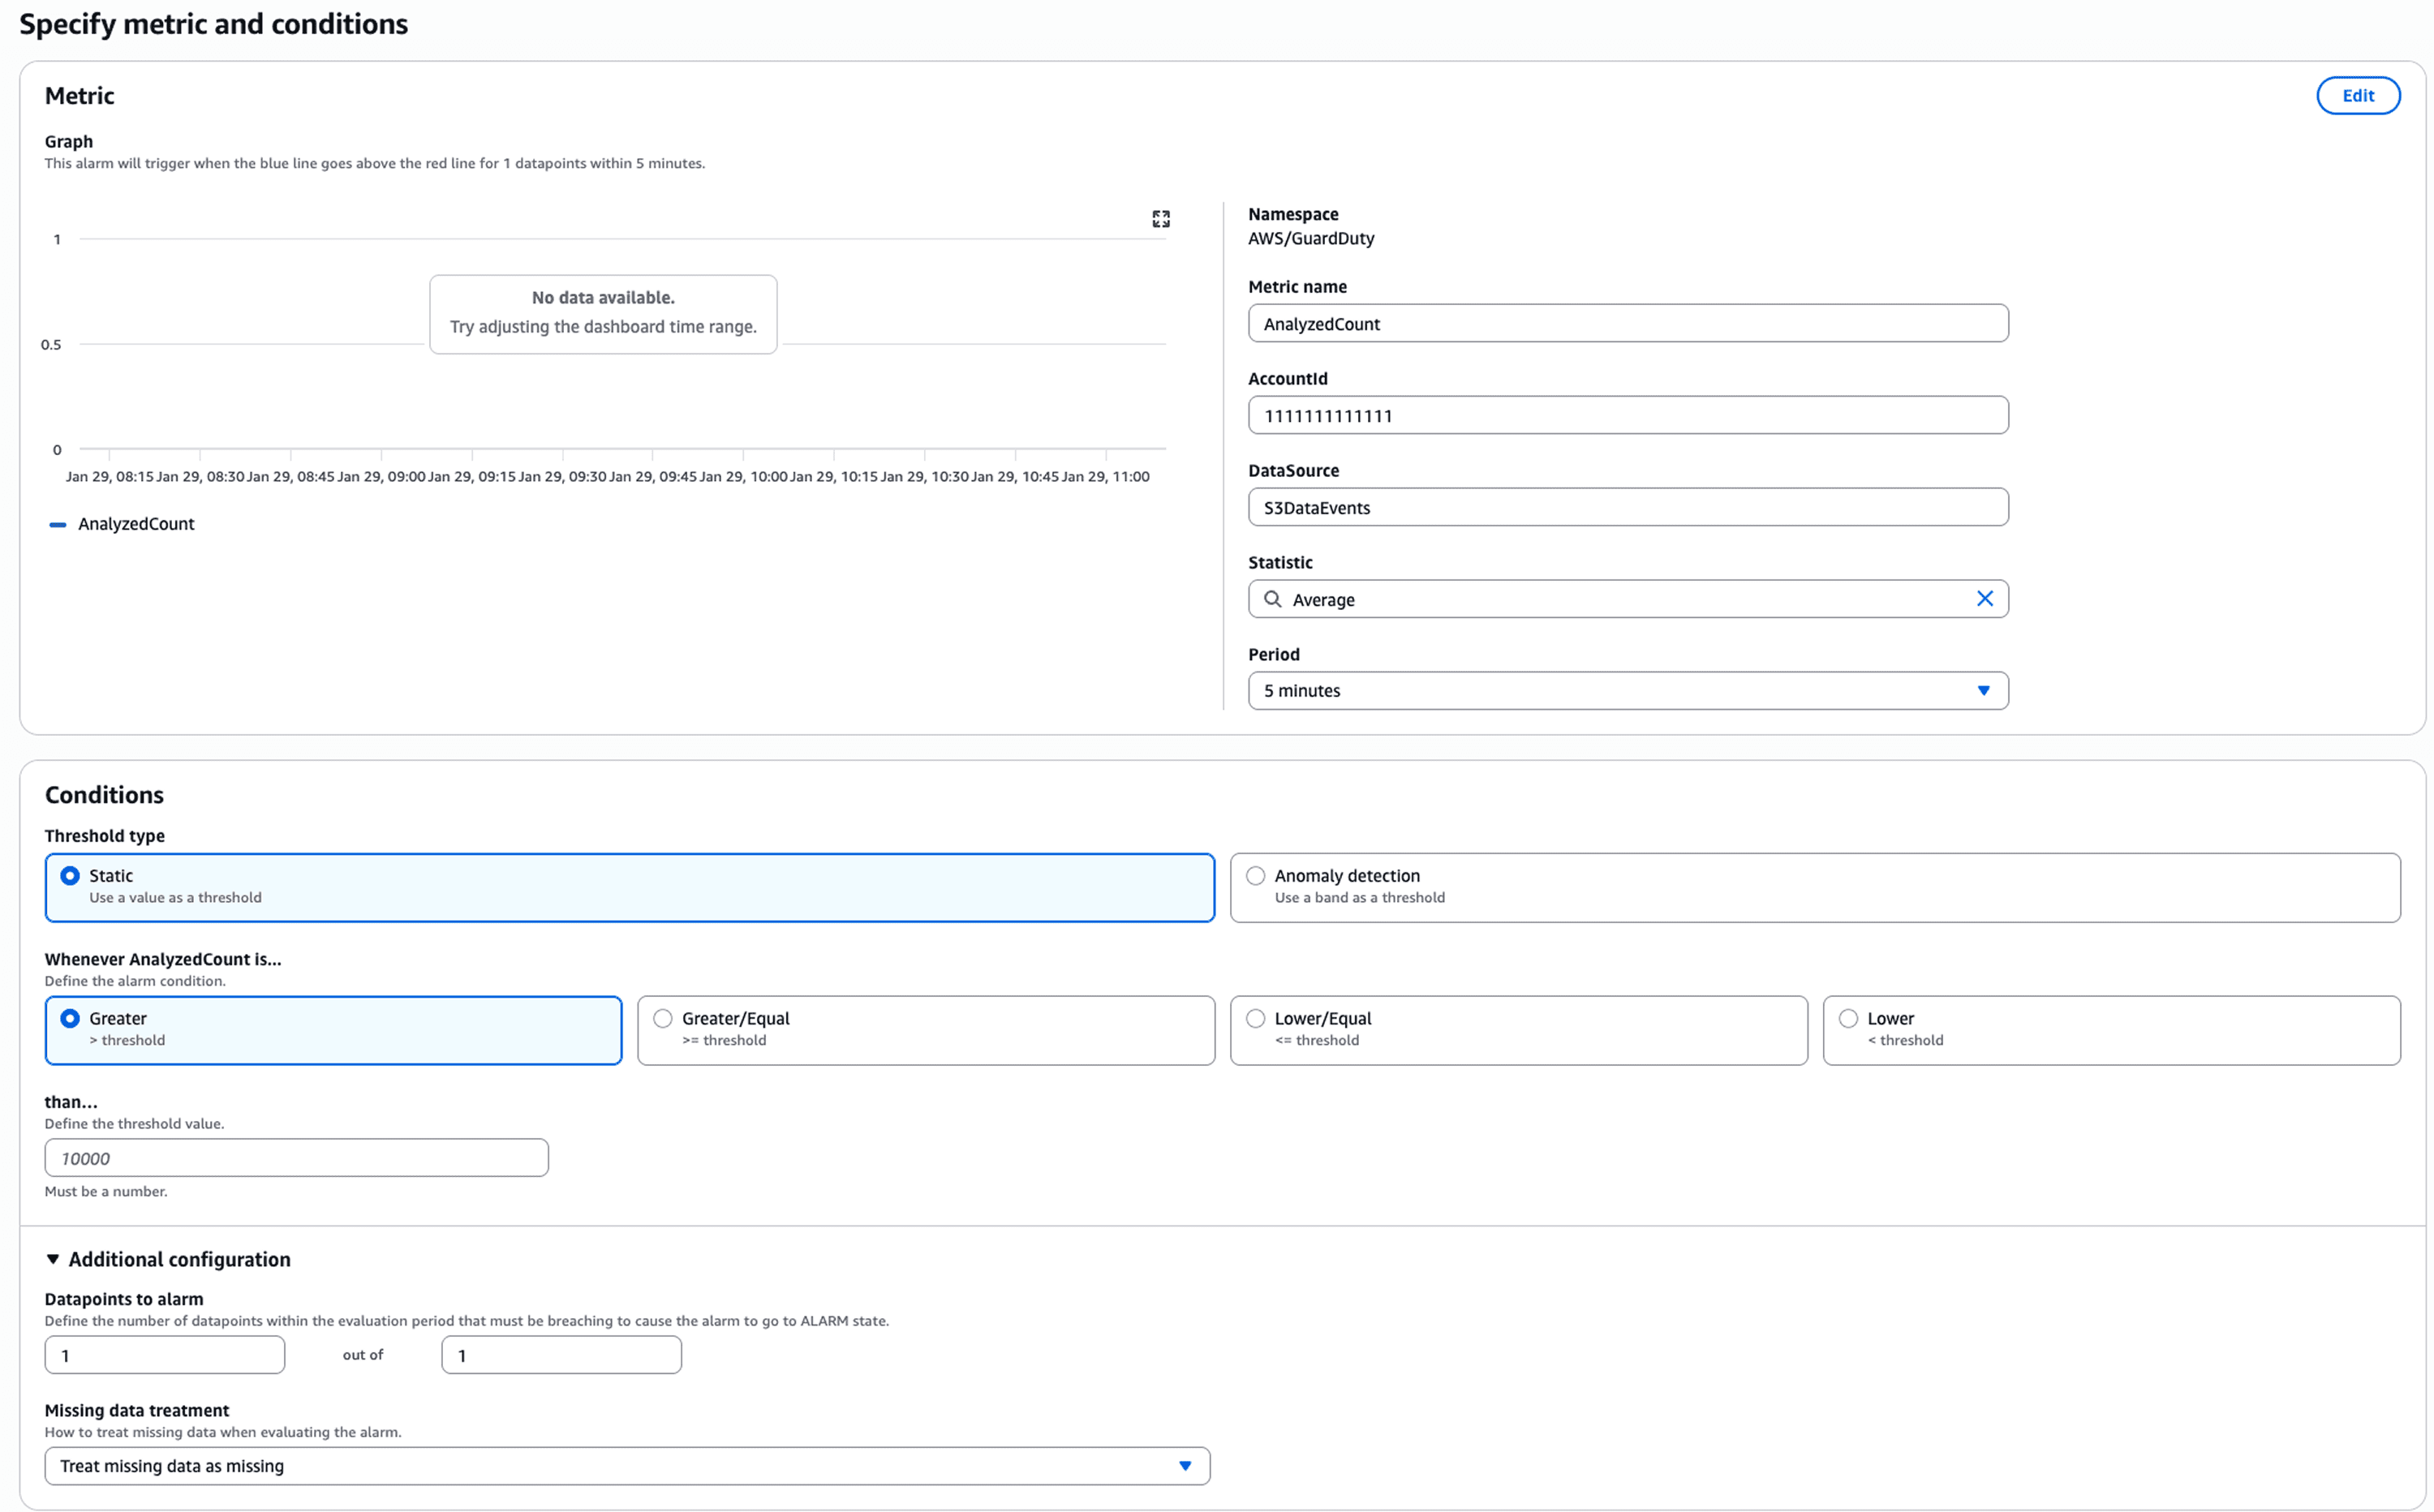Click the datapoints to alarm first field
Viewport: 2434px width, 1512px height.
coord(165,1356)
